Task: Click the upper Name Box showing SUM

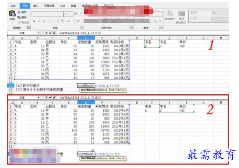Action: coord(22,33)
